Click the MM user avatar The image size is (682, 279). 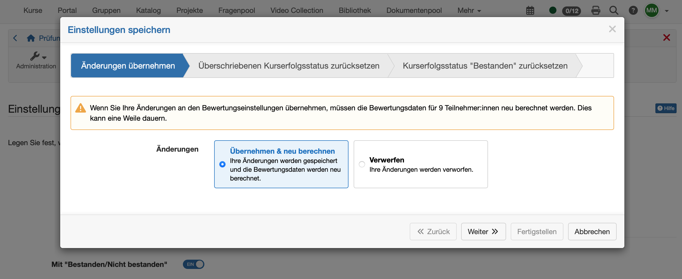pyautogui.click(x=651, y=11)
